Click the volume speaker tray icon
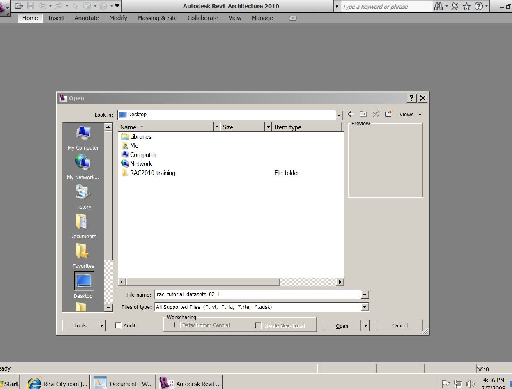 pyautogui.click(x=471, y=384)
